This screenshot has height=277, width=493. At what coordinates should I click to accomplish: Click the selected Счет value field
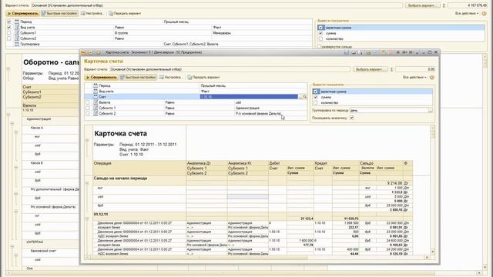249,97
